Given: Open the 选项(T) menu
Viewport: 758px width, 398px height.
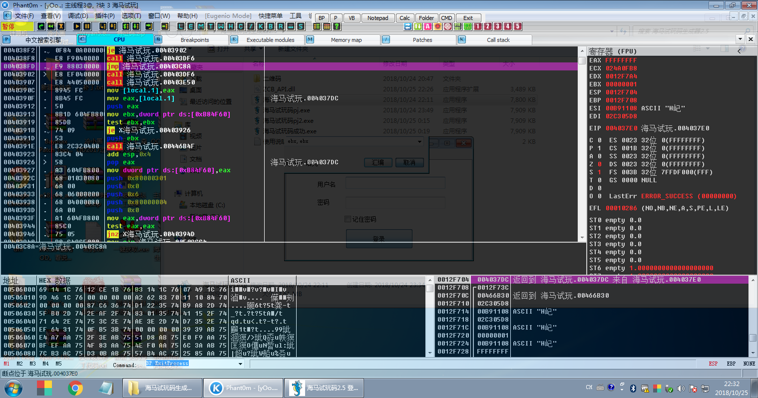Looking at the screenshot, I should pyautogui.click(x=131, y=16).
